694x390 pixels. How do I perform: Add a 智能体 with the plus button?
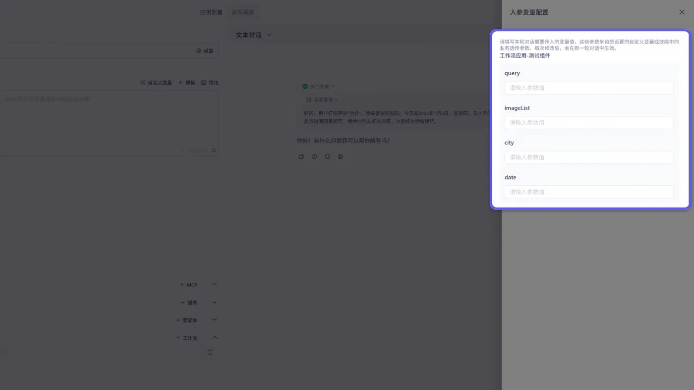186,320
